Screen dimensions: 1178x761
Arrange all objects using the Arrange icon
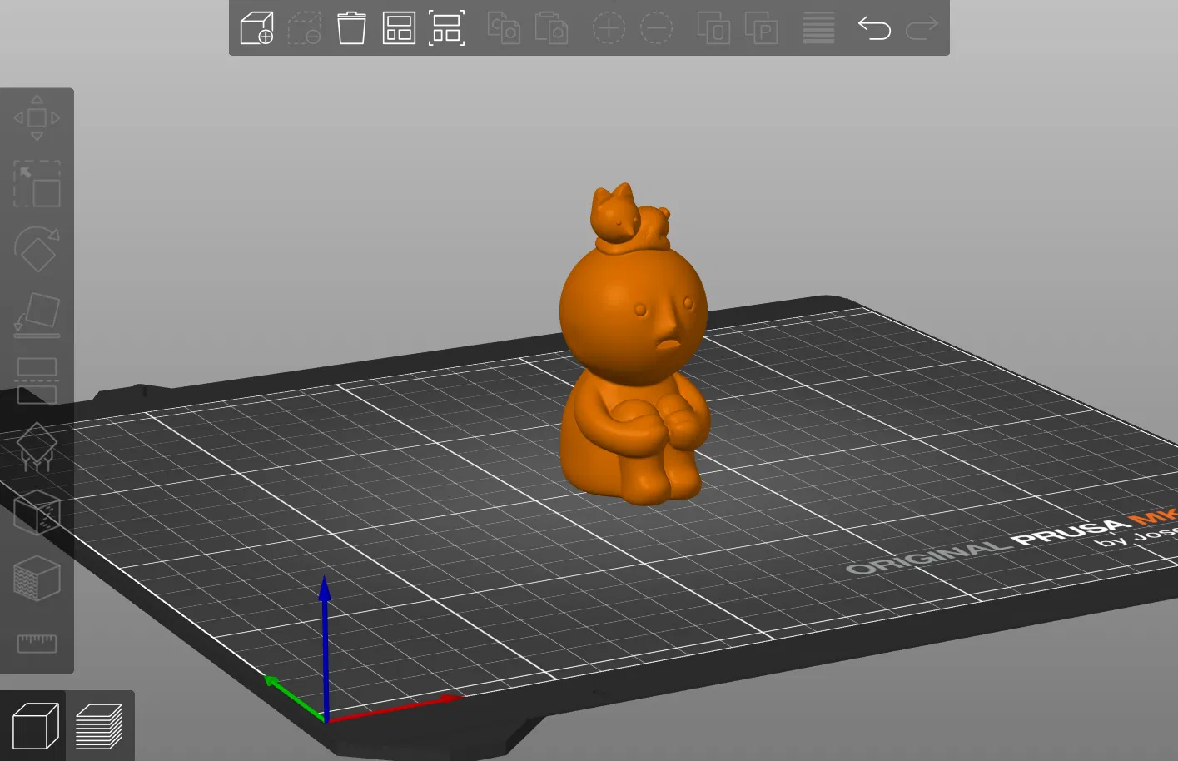pyautogui.click(x=399, y=28)
